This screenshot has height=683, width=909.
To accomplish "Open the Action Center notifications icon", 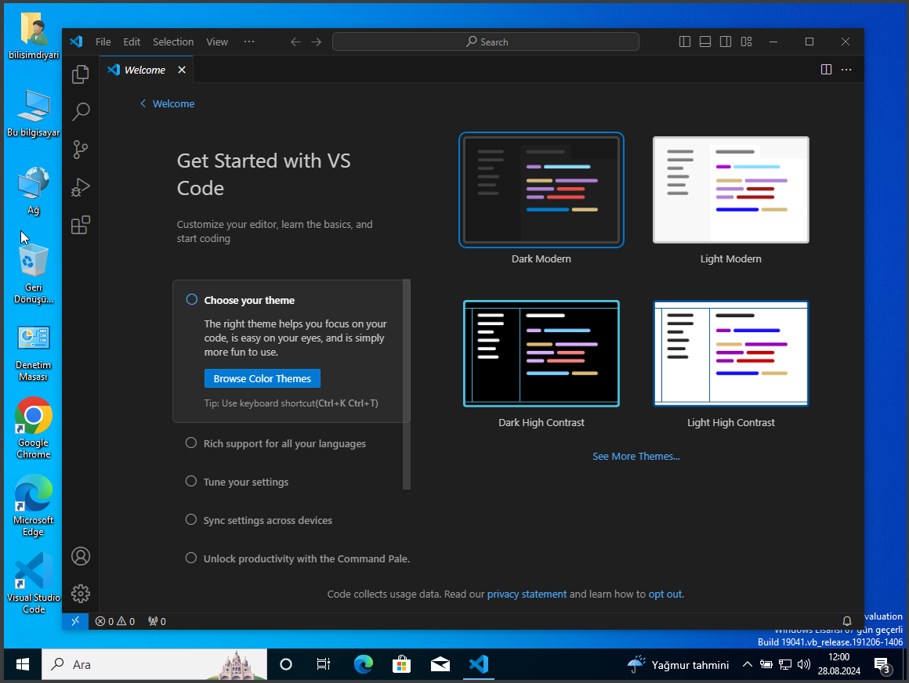I will click(882, 665).
